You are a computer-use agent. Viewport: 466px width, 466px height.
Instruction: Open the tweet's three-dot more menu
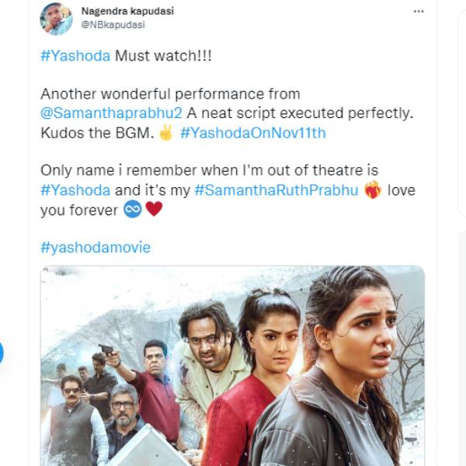tap(419, 12)
